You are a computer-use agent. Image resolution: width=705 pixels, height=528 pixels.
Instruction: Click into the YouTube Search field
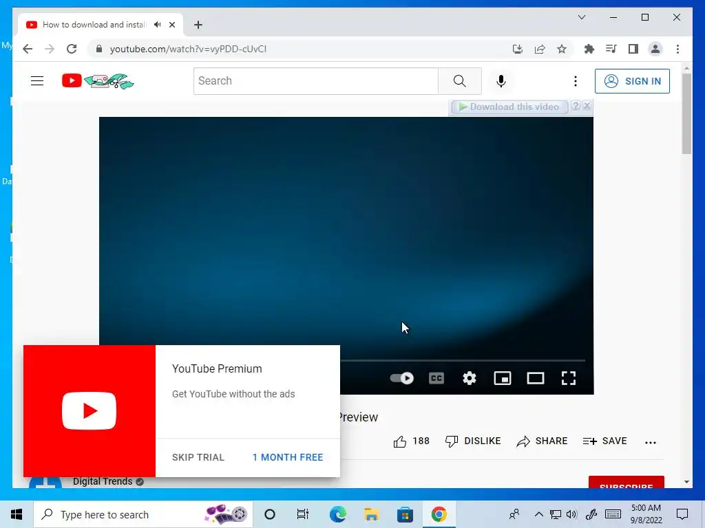pos(315,81)
